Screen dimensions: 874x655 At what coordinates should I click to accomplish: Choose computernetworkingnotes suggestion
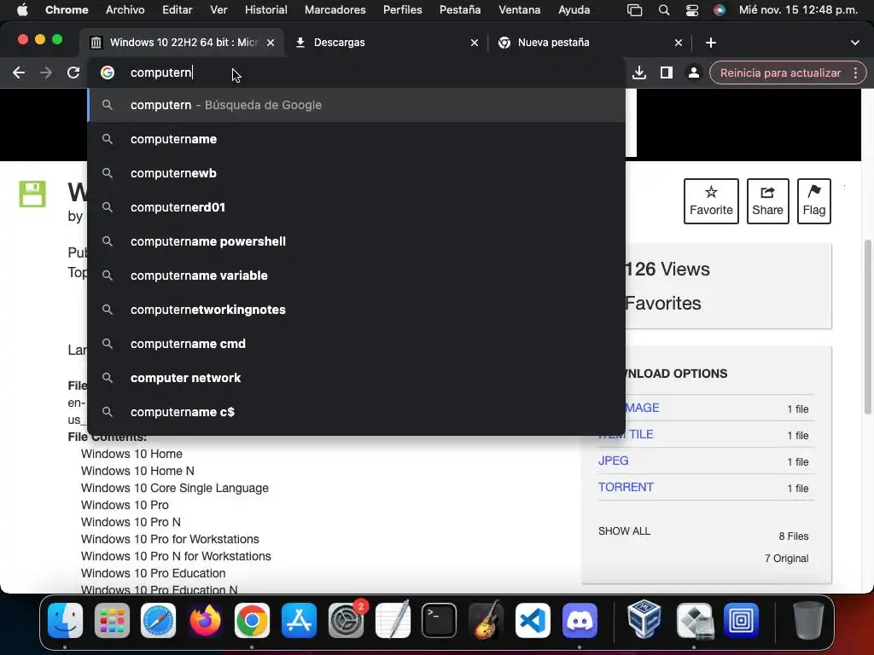click(x=357, y=310)
